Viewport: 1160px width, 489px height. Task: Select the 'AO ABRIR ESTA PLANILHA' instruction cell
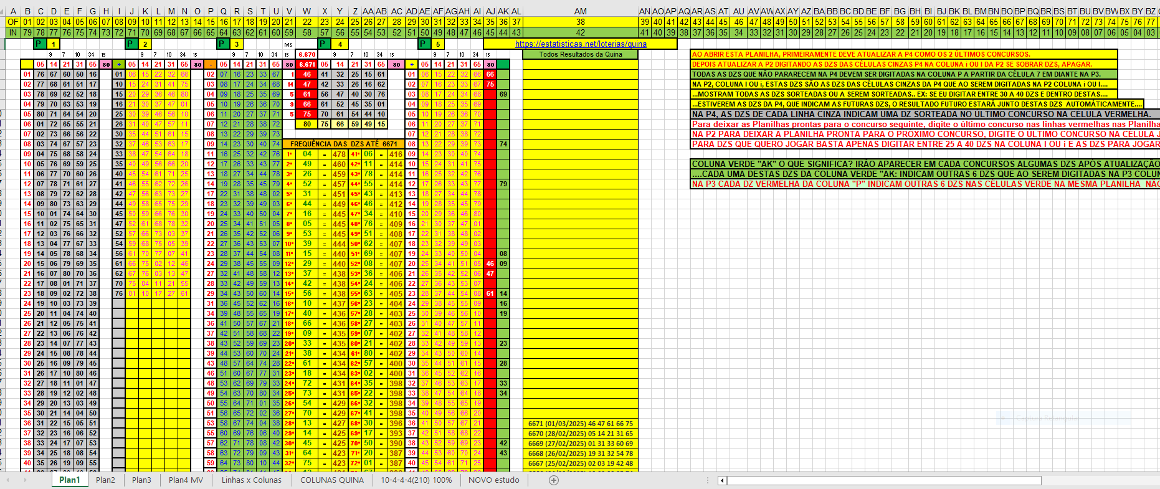click(x=903, y=54)
